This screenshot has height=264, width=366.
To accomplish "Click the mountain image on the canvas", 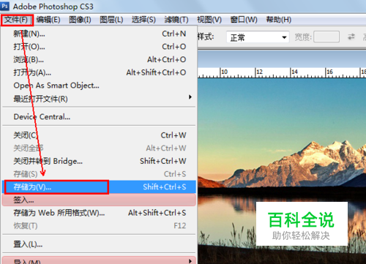I will (282, 170).
